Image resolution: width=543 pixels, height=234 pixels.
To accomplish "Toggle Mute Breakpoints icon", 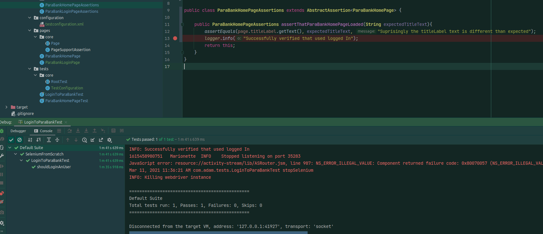I will tap(2, 202).
